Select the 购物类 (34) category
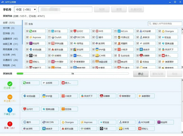Viewport: 183px width, 136px height. point(11,65)
